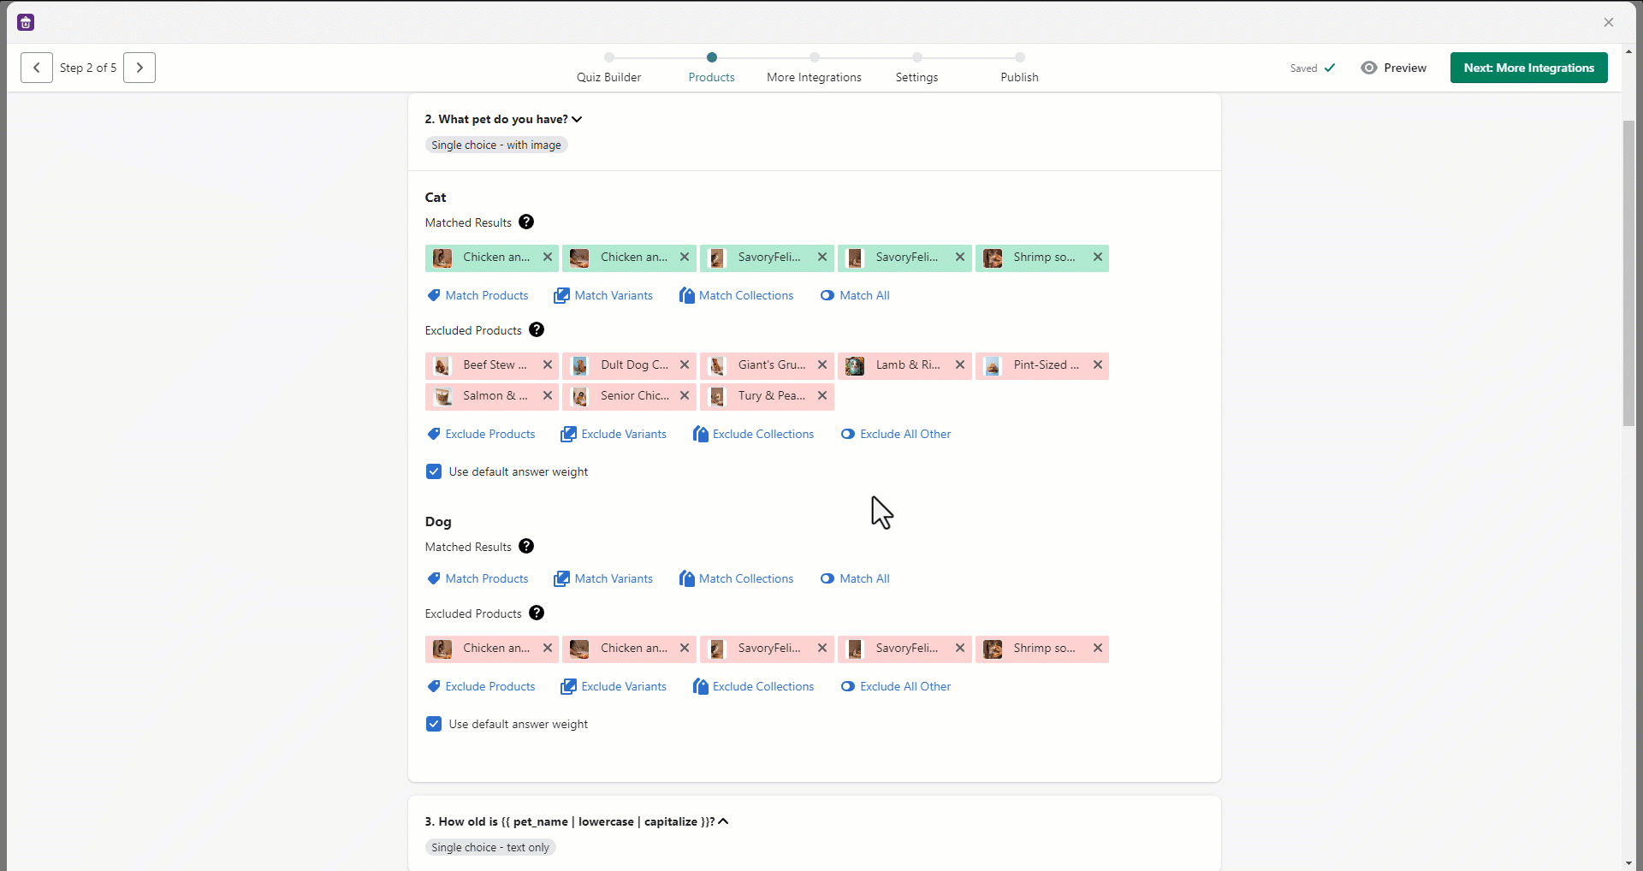Open Cat Excluded Products help icon
Screen dimensions: 1643x871
pos(537,330)
